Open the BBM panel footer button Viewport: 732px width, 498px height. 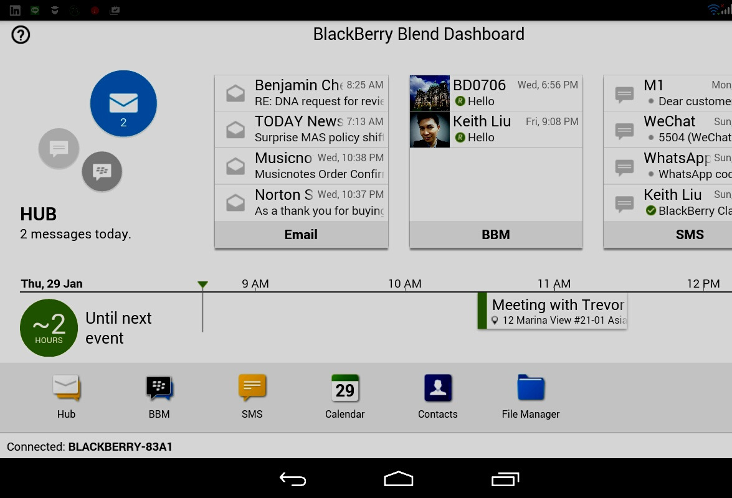496,234
